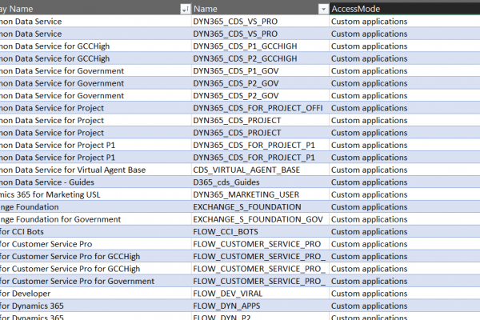
Task: Select the FLOW_DYN_APPS cell
Action: pyautogui.click(x=260, y=306)
